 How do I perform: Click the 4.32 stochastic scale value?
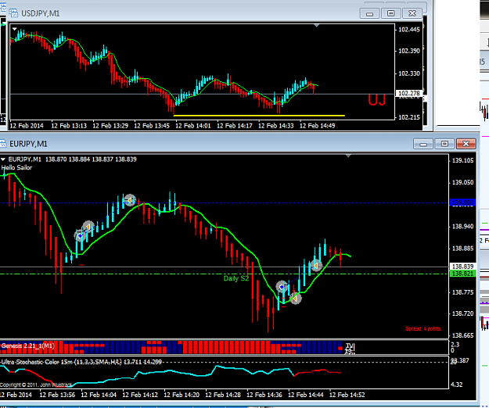pos(457,385)
